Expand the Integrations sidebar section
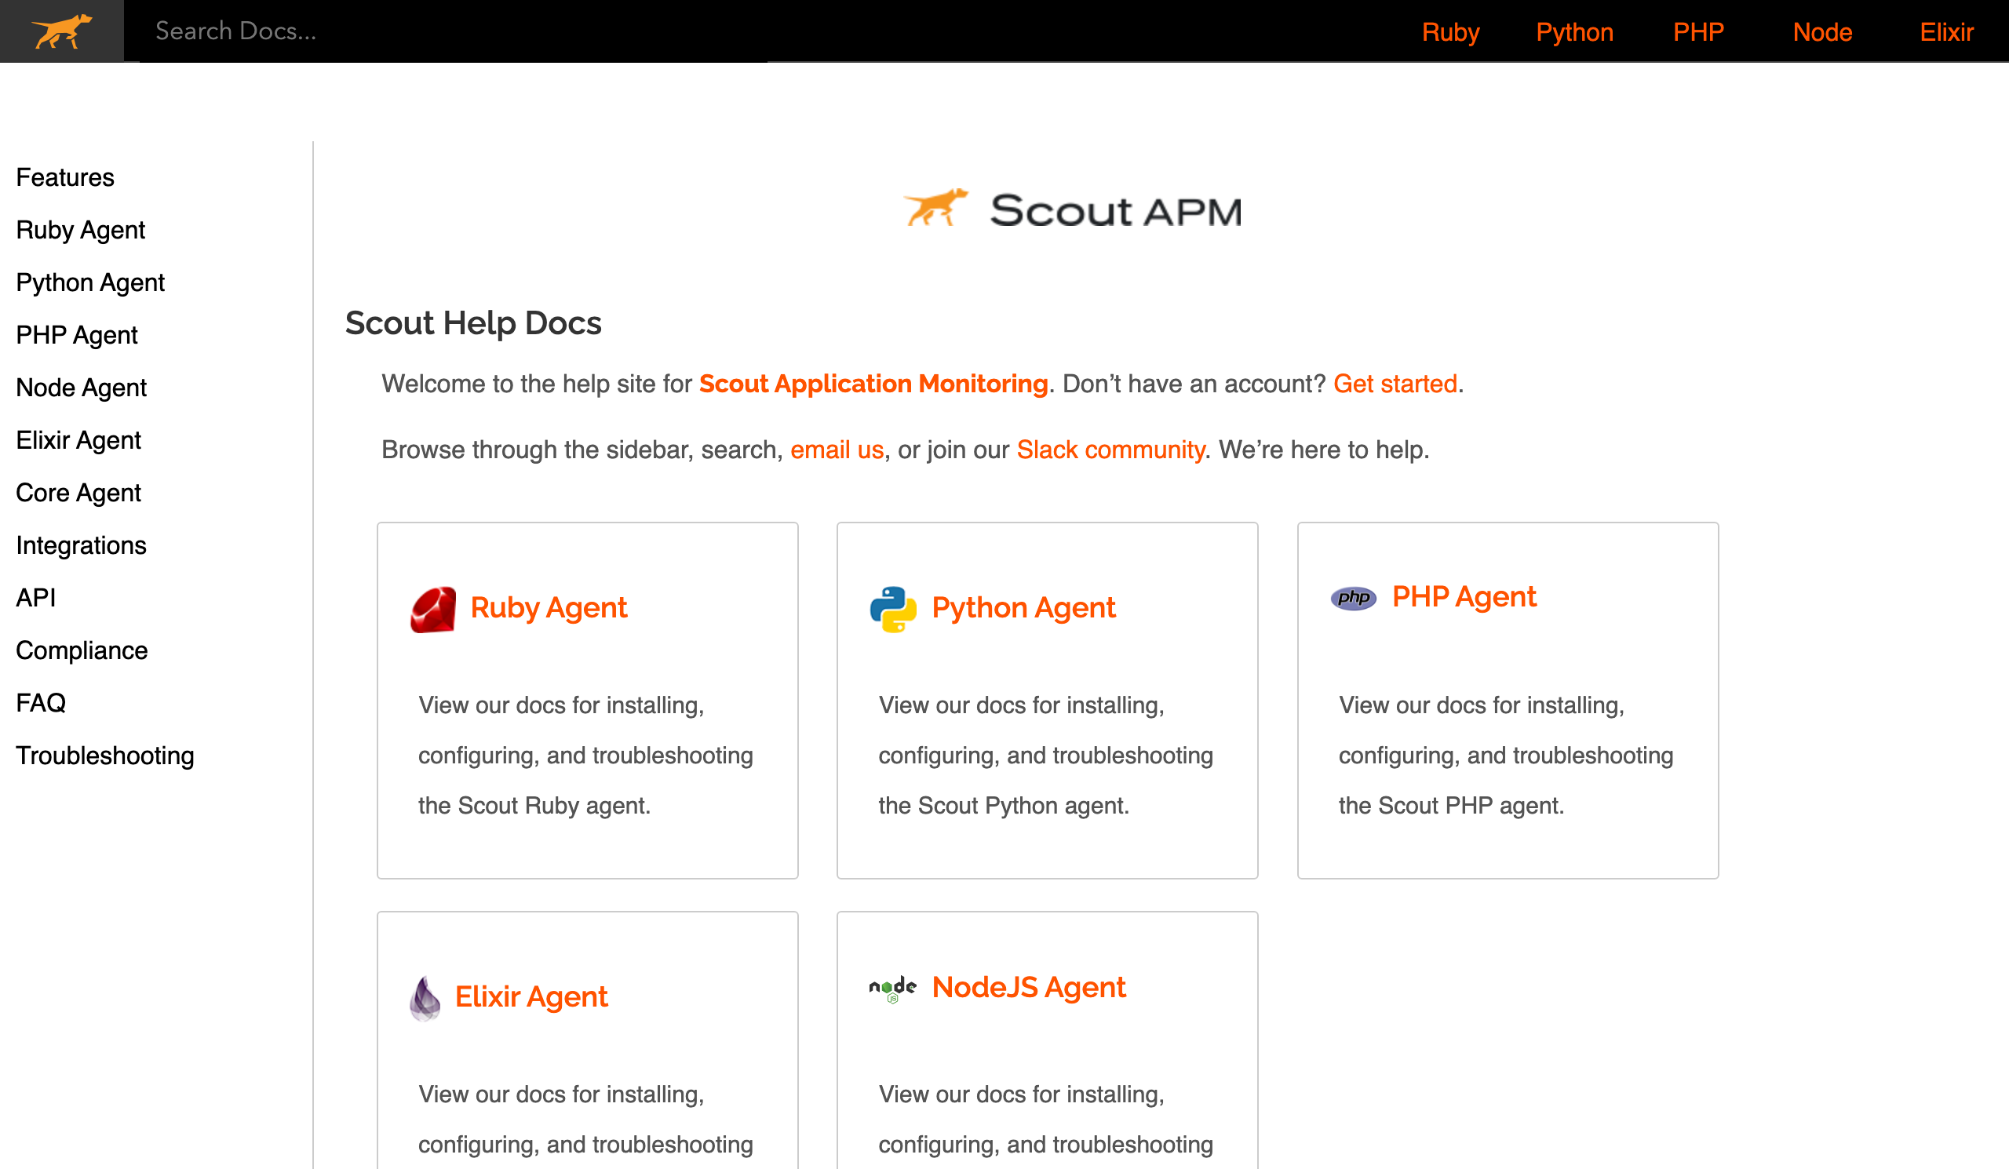The width and height of the screenshot is (2009, 1169). tap(81, 544)
